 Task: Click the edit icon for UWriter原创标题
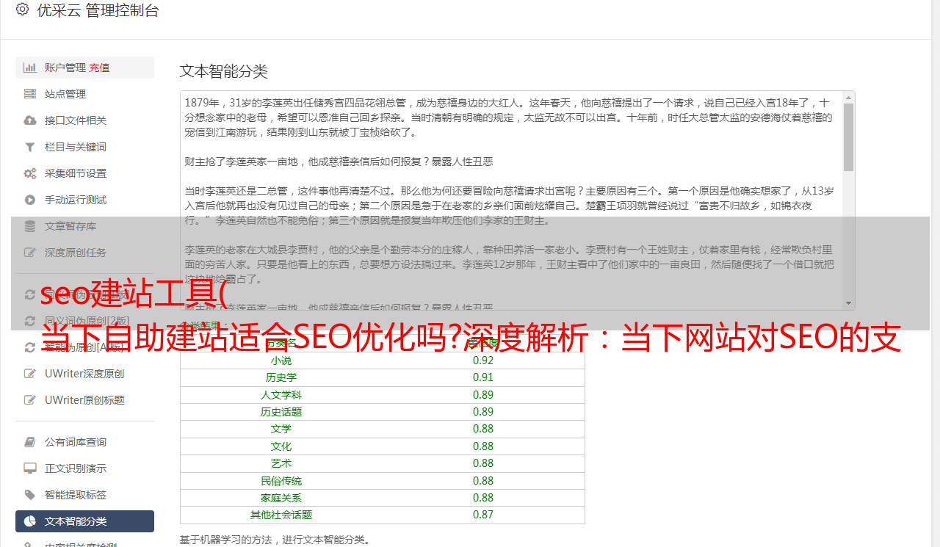click(x=30, y=400)
